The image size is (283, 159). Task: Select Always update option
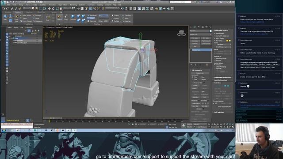(215, 65)
